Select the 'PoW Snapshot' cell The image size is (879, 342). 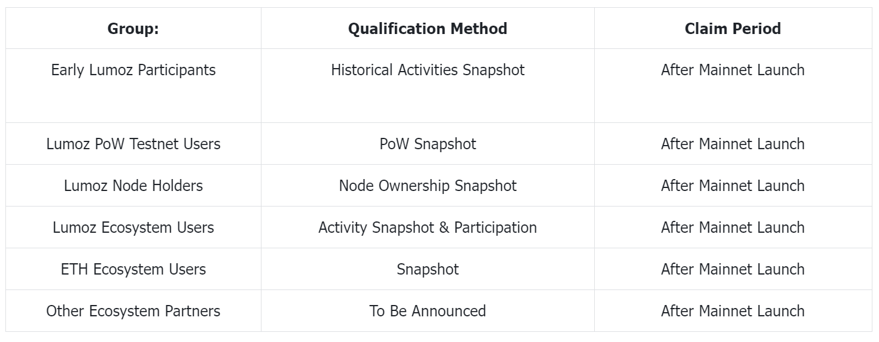[428, 144]
